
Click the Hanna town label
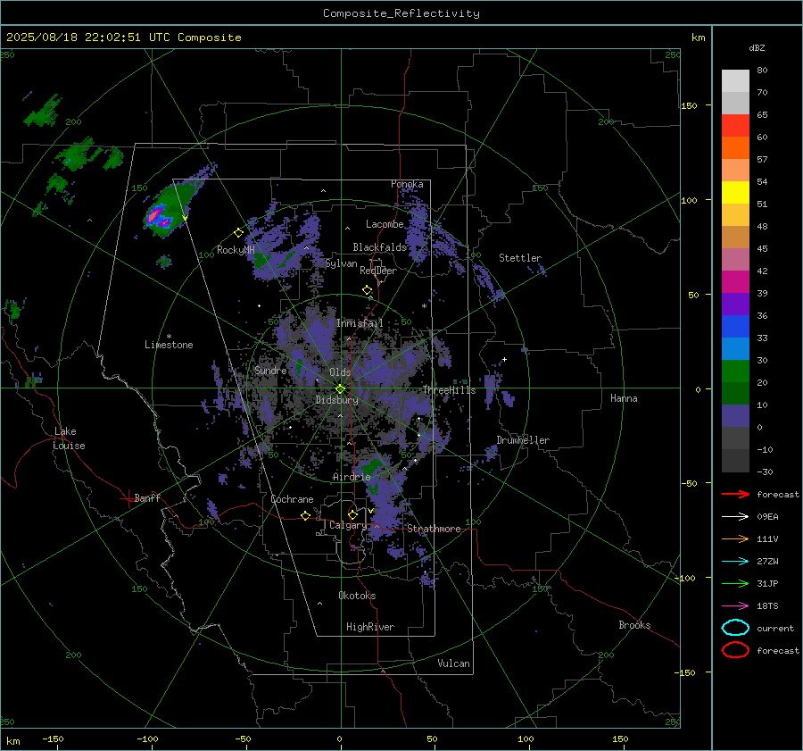[624, 398]
